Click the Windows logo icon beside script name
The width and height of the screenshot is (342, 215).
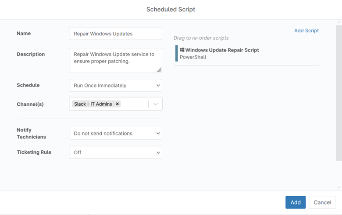coord(182,50)
